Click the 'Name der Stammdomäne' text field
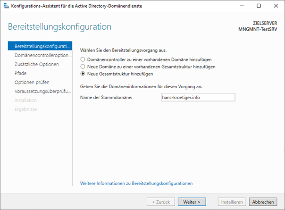The height and width of the screenshot is (210, 285). click(x=197, y=97)
